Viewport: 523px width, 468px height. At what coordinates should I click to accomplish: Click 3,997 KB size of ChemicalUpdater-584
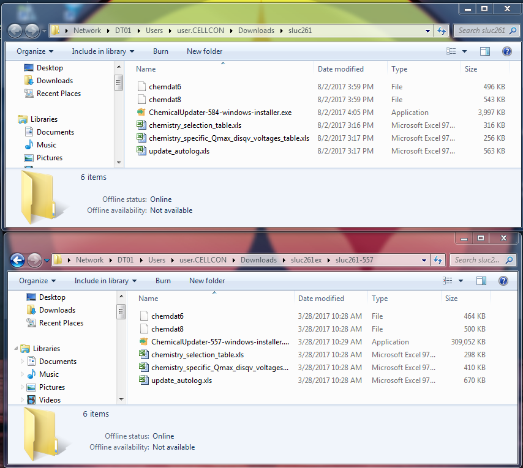point(491,112)
